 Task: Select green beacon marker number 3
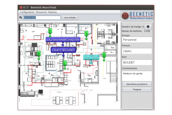(x=50, y=31)
